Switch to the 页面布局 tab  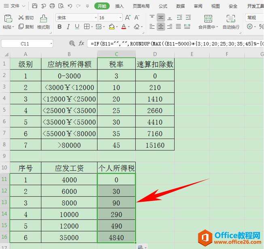pos(141,6)
